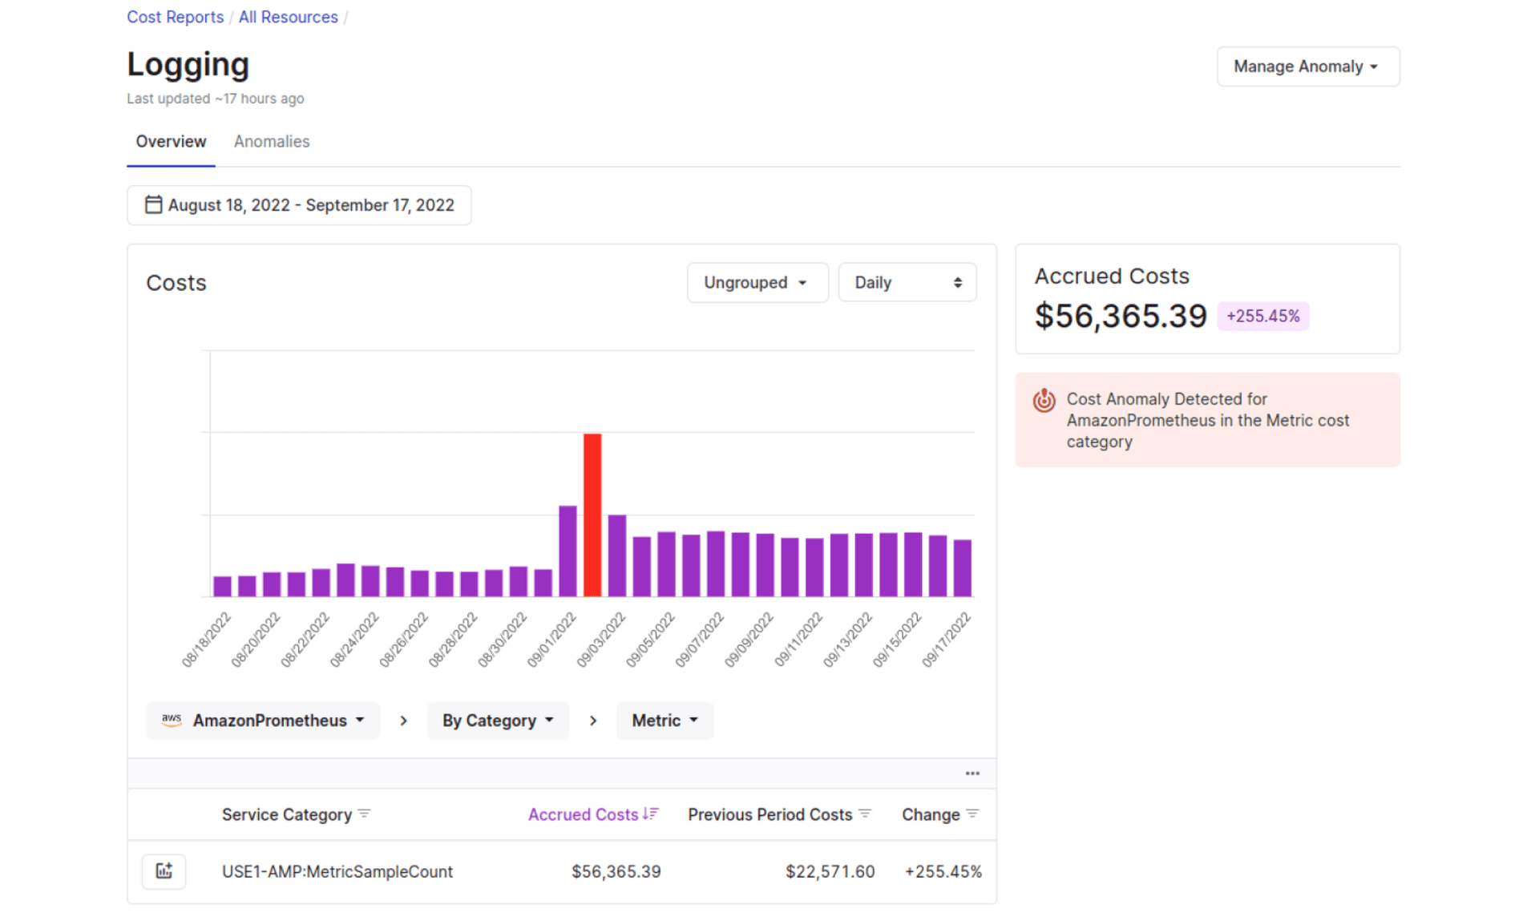Open the Ungrouped dropdown
Screen dimensions: 1539x921
[757, 282]
